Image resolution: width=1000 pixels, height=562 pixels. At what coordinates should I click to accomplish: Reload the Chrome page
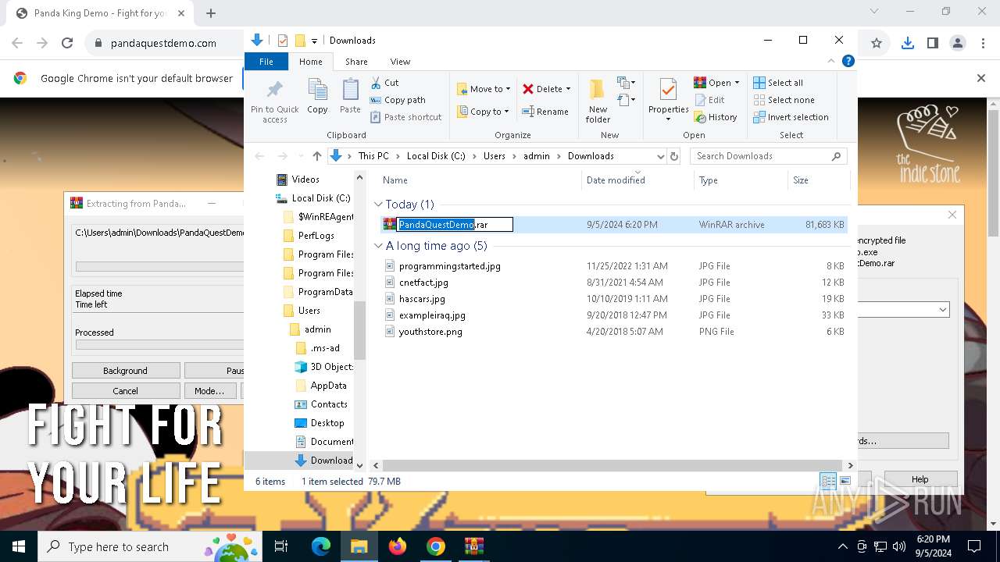pos(67,43)
